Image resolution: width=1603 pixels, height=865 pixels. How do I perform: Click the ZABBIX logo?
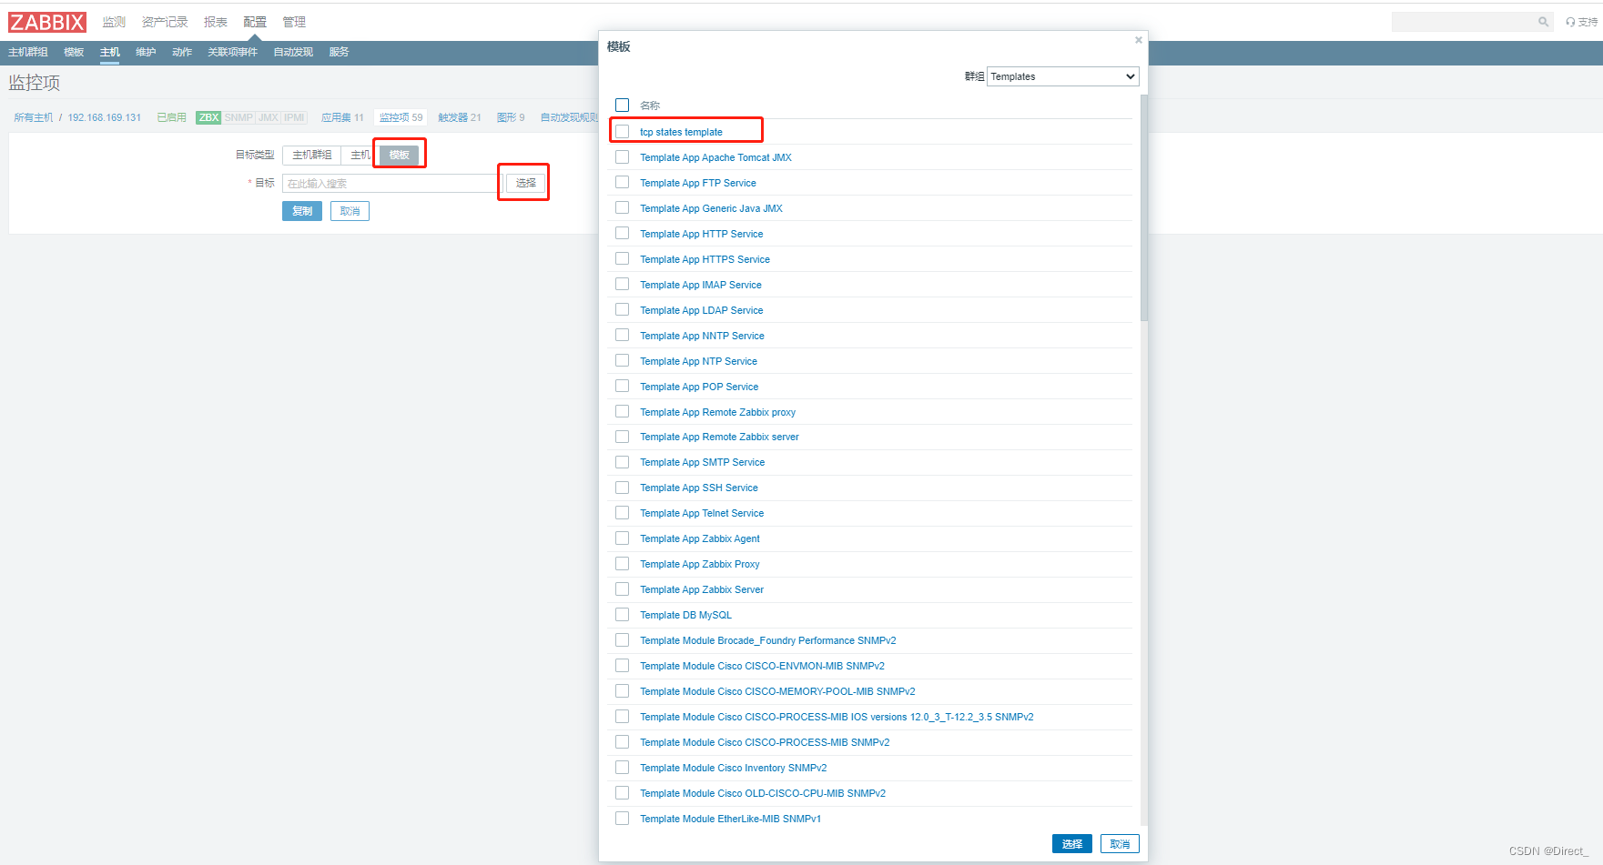pyautogui.click(x=47, y=22)
